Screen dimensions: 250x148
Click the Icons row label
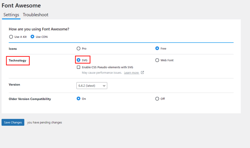[13, 49]
